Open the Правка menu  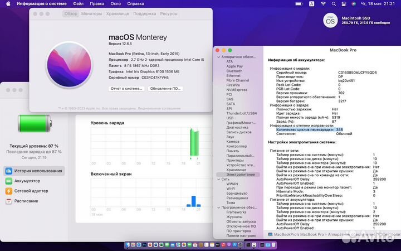point(97,4)
